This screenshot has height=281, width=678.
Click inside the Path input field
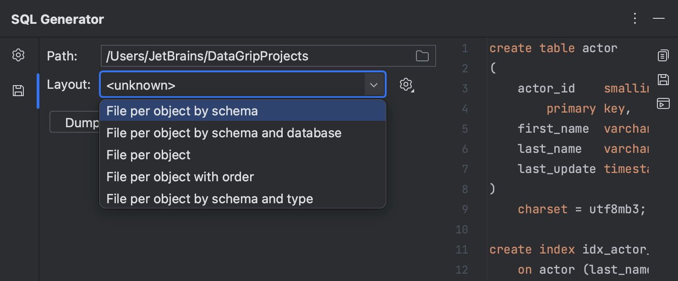pos(252,55)
